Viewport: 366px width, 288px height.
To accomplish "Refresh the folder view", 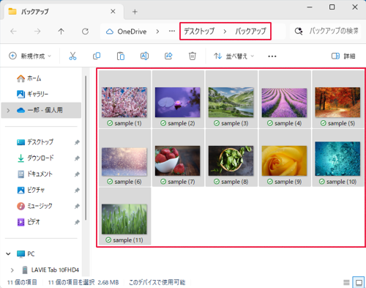I will [85, 32].
